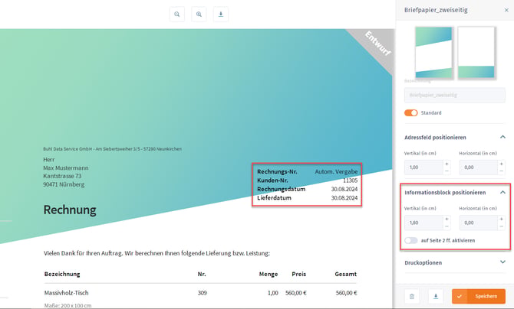This screenshot has width=514, height=309.
Task: Collapse Adressfeld positionieren section
Action: point(502,137)
